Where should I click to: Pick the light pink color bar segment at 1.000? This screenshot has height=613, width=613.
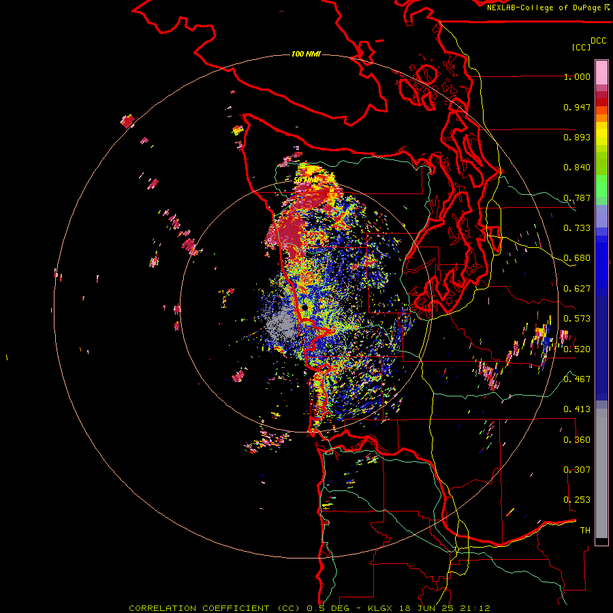coord(601,73)
